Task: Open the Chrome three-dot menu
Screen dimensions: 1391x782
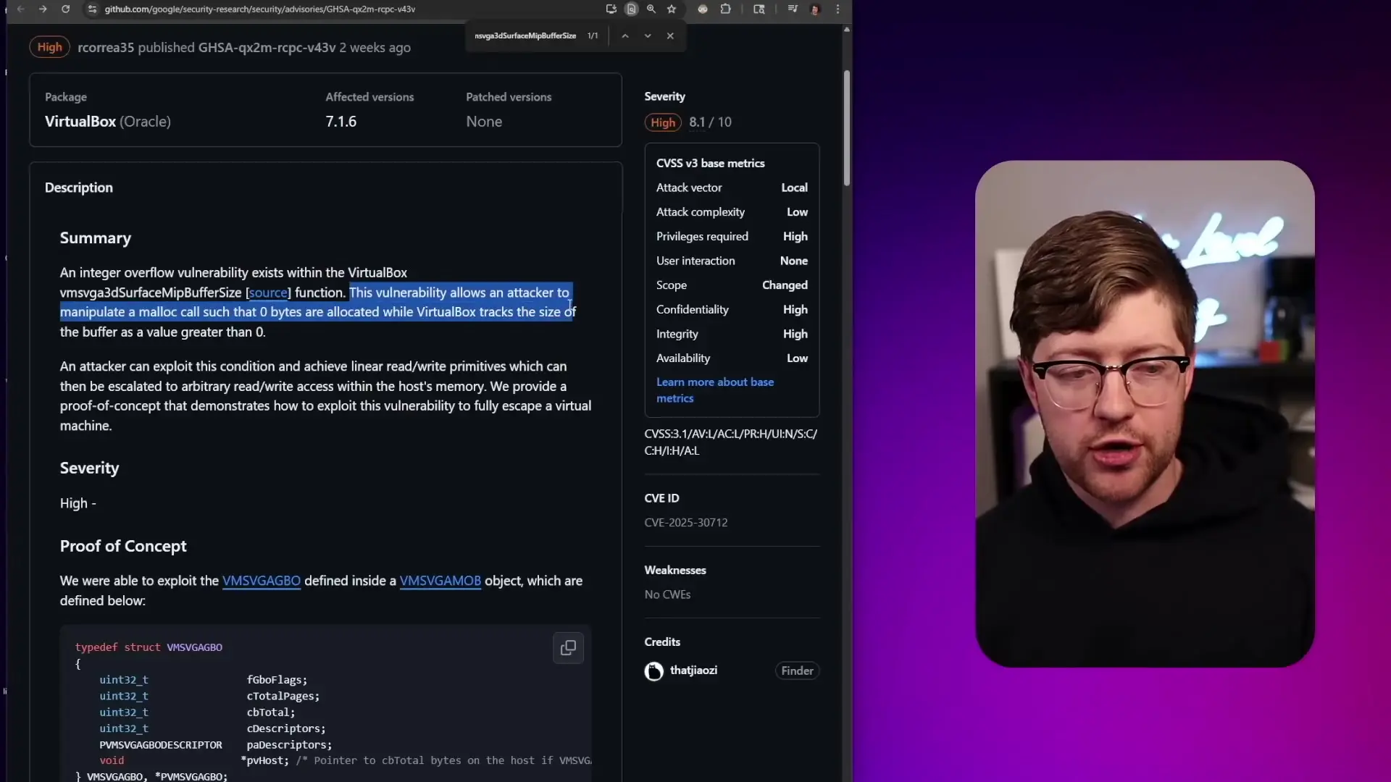Action: (x=838, y=9)
